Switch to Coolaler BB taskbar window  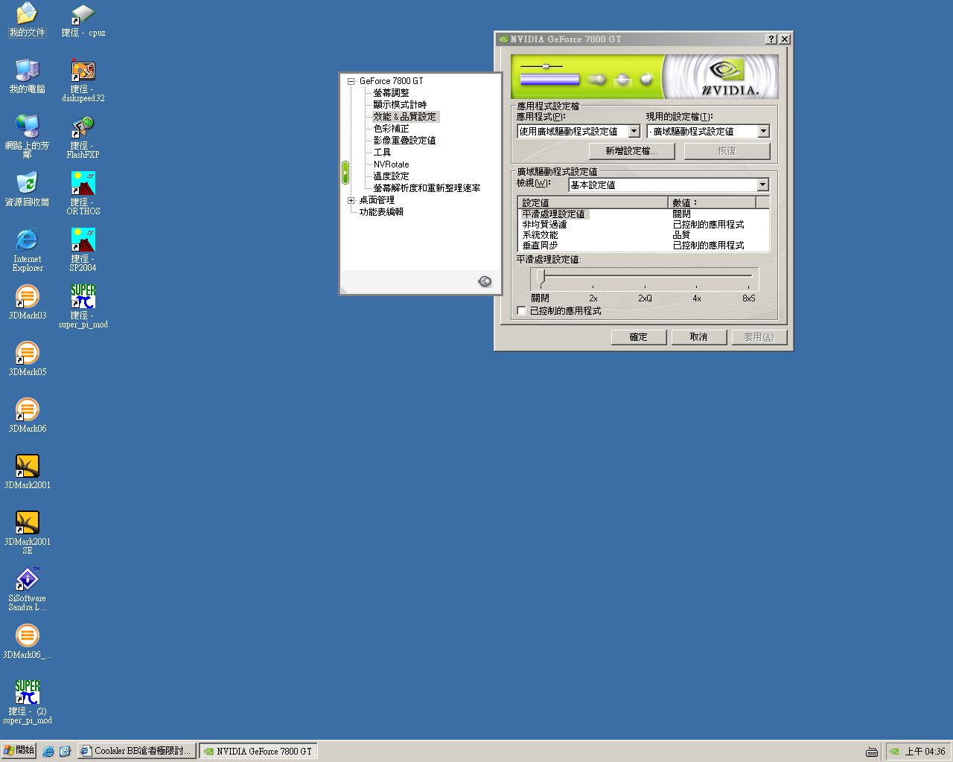(x=137, y=752)
